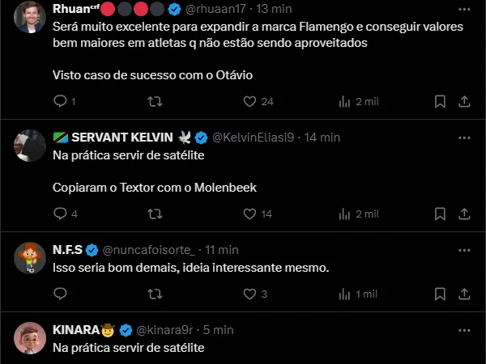Image resolution: width=486 pixels, height=364 pixels.
Task: Share Rhuan's tweet
Action: pyautogui.click(x=464, y=101)
